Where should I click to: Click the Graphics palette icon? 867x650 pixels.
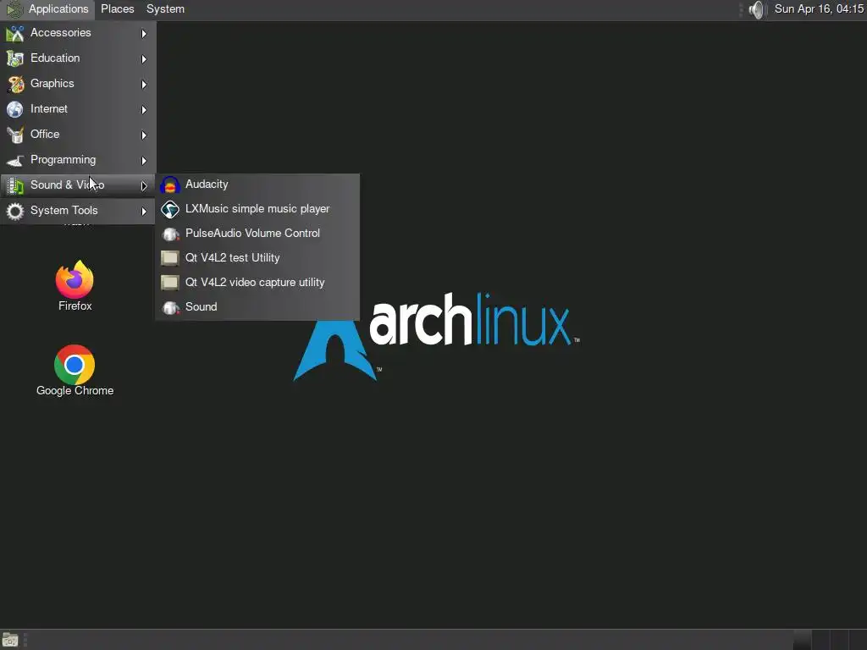tap(15, 84)
